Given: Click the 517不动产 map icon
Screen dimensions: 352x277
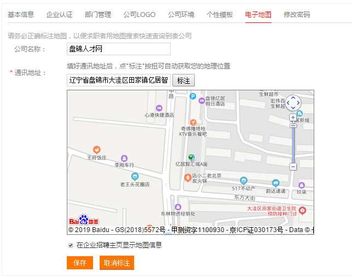Looking at the screenshot, I should click(x=244, y=181).
